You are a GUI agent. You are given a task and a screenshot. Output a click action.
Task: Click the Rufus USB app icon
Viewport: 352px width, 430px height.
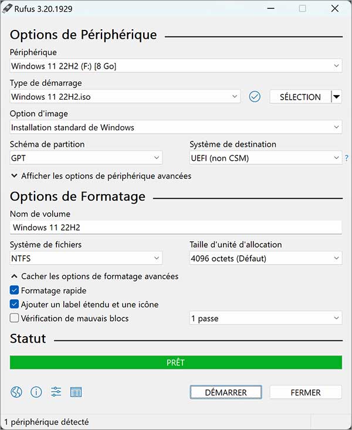point(7,8)
